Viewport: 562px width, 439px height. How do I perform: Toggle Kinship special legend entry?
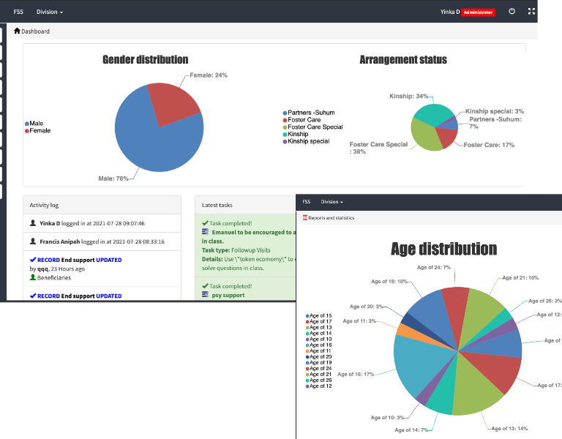[307, 141]
